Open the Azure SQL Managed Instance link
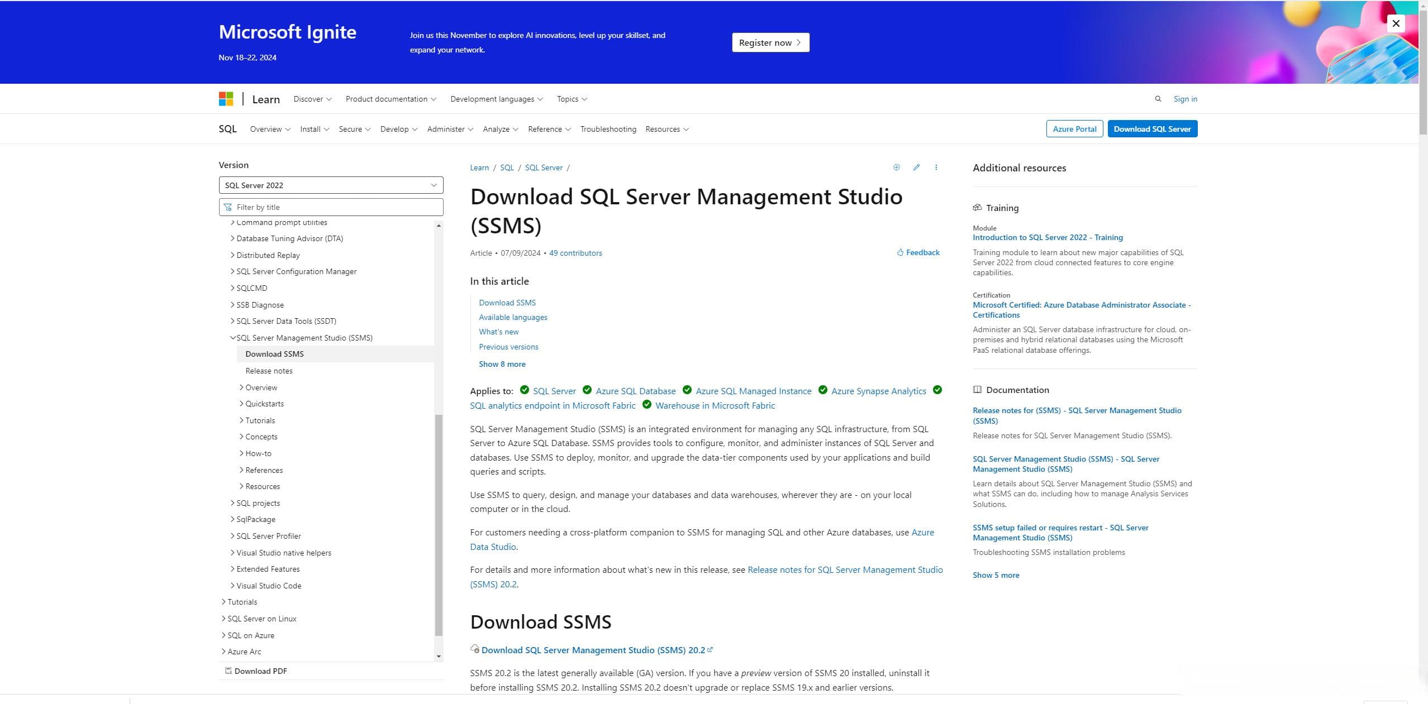 click(753, 391)
